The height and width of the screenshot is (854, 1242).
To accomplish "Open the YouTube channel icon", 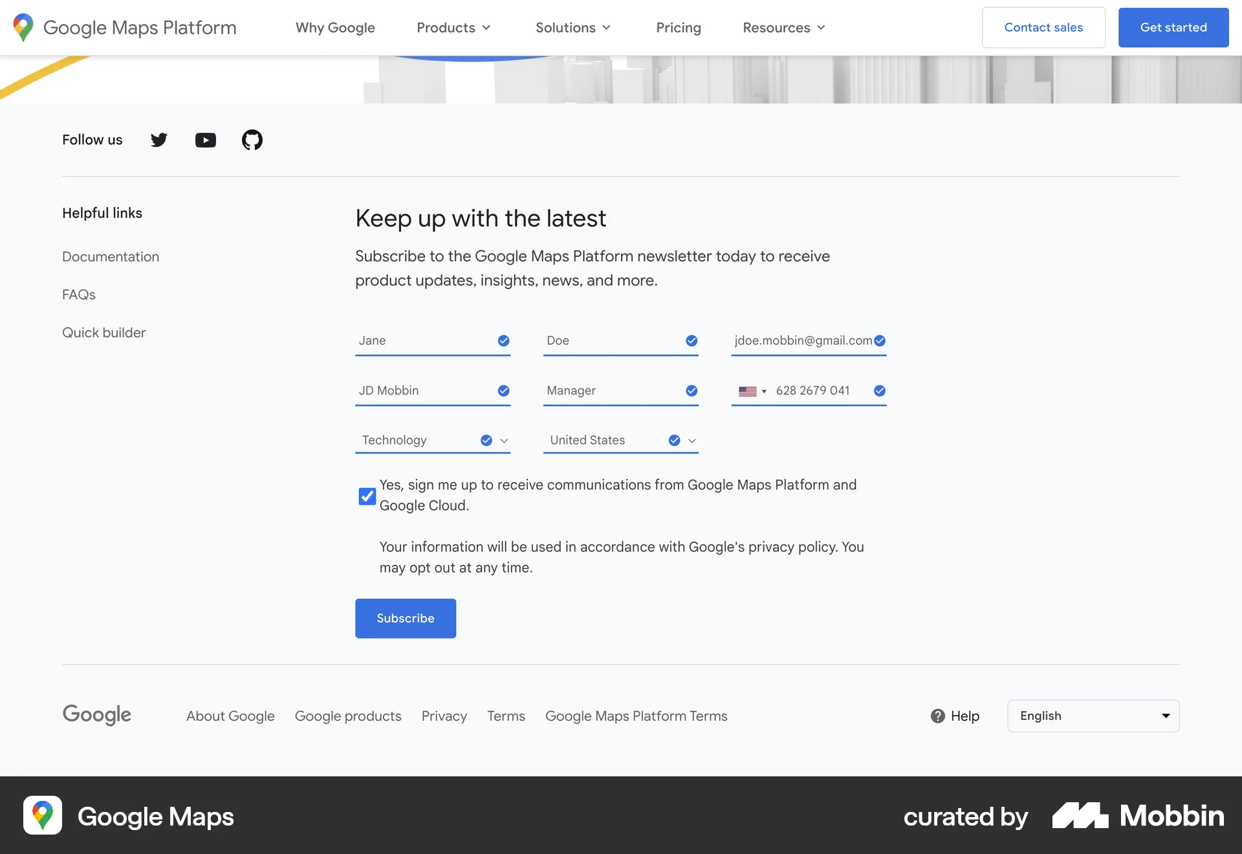I will point(206,140).
